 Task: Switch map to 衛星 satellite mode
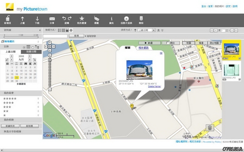click(x=201, y=43)
